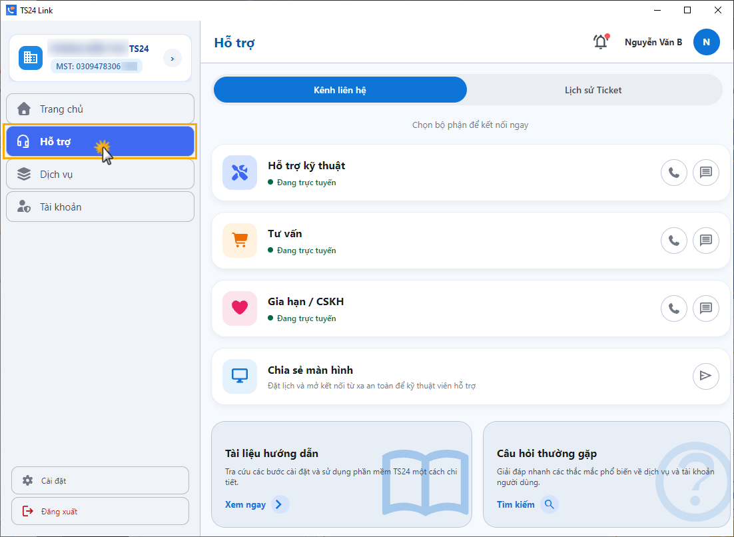This screenshot has height=537, width=734.
Task: Open the Tài liệu hướng dẫn card
Action: click(x=342, y=474)
